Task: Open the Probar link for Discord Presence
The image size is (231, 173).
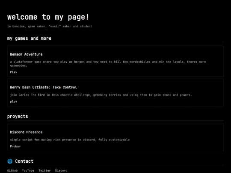Action: (15, 146)
